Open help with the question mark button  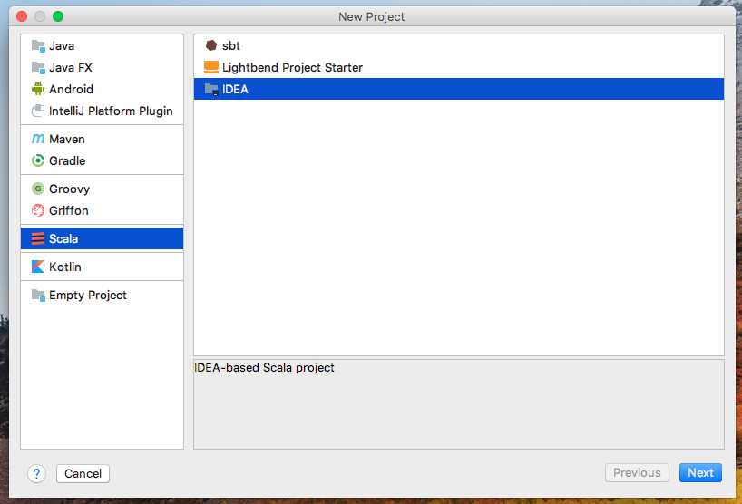coord(37,473)
